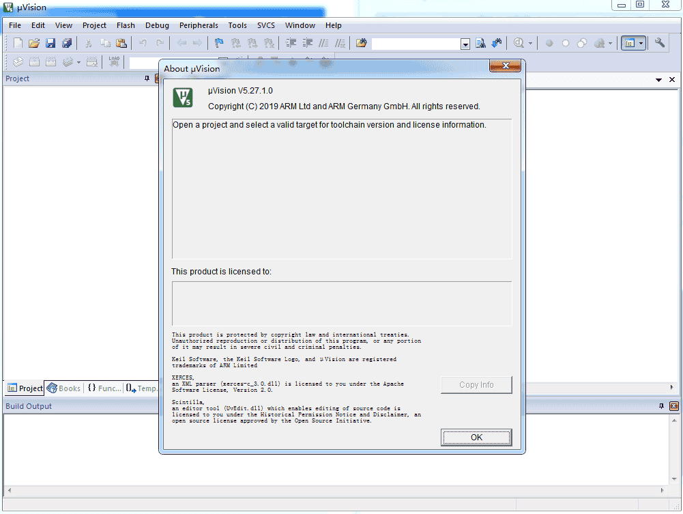This screenshot has width=683, height=514.
Task: Click the Save All icon
Action: (67, 43)
